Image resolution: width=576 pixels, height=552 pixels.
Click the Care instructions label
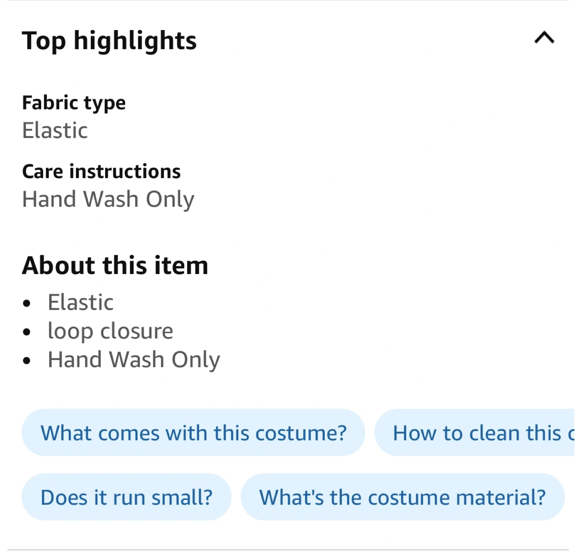(101, 171)
